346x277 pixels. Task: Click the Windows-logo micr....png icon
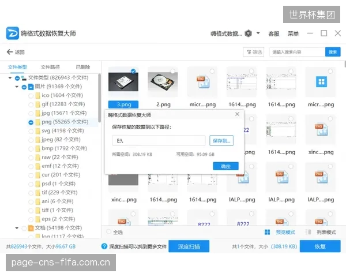tap(321, 82)
